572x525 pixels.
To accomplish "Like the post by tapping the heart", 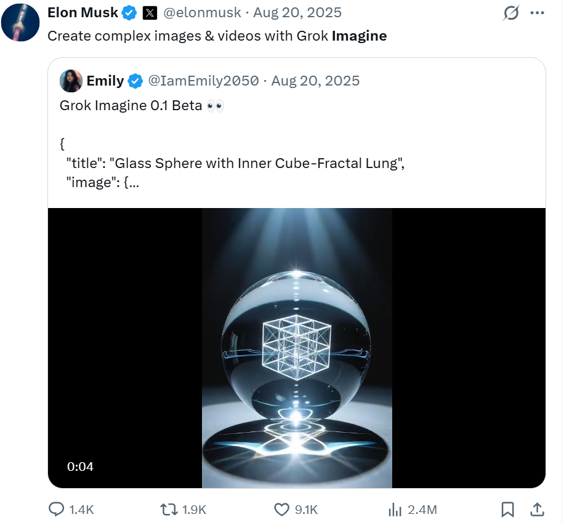I will pyautogui.click(x=281, y=510).
